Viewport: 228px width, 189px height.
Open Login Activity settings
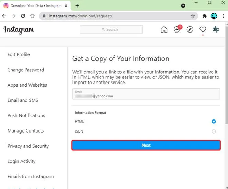coord(21,161)
